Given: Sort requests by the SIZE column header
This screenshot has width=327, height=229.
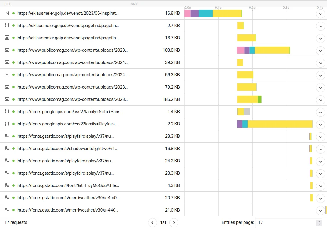Looking at the screenshot, I should click(134, 4).
